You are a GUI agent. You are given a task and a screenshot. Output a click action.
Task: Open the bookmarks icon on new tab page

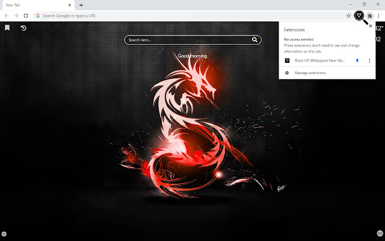click(x=7, y=28)
